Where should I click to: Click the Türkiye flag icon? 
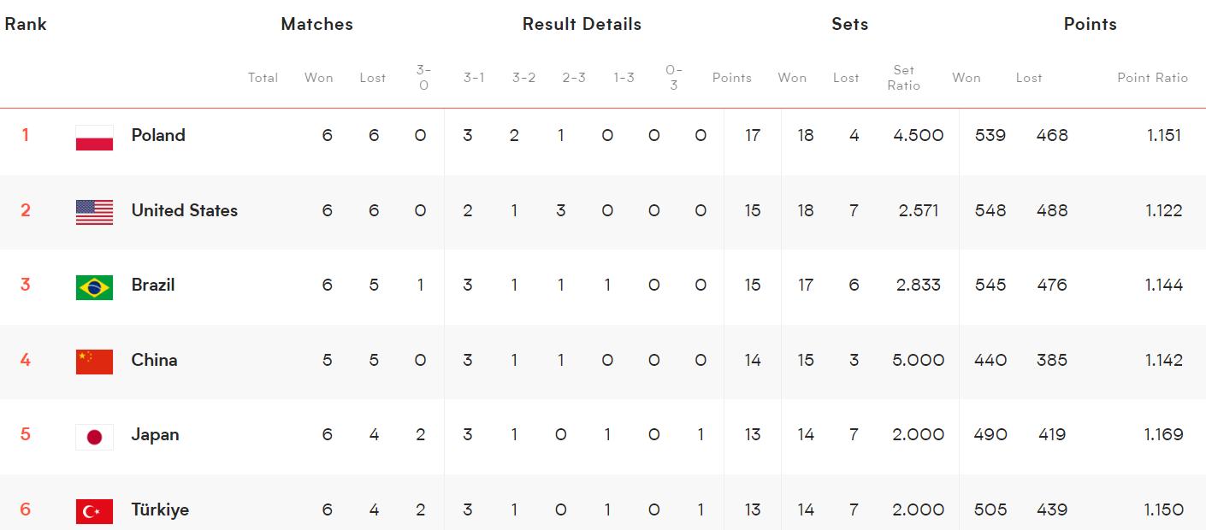click(x=94, y=511)
